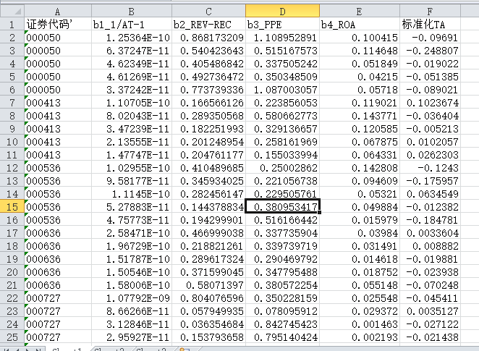Select cell with 0.0035127

click(430, 311)
